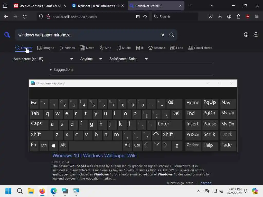Image resolution: width=263 pixels, height=197 pixels.
Task: Click the Help key on the keyboard
Action: 210,146
